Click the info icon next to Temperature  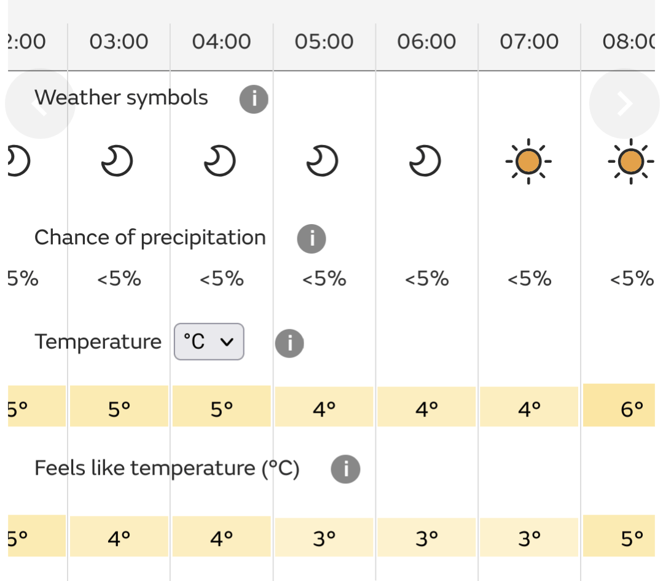[x=289, y=343]
